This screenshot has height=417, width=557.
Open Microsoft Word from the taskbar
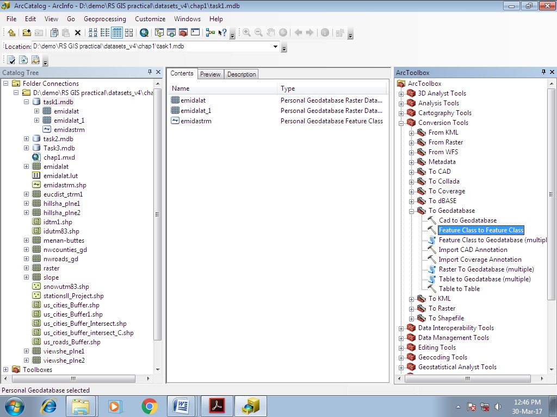pos(181,406)
